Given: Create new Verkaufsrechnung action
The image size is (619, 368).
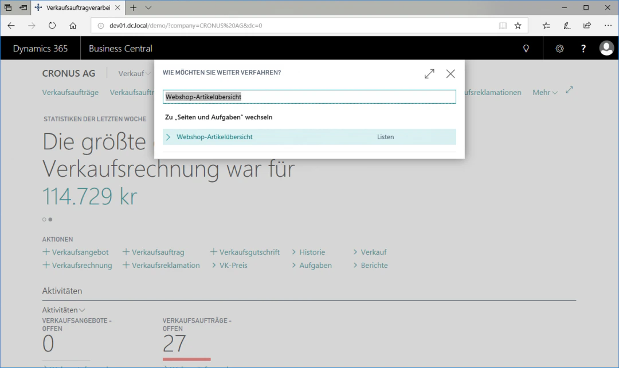Looking at the screenshot, I should point(77,265).
